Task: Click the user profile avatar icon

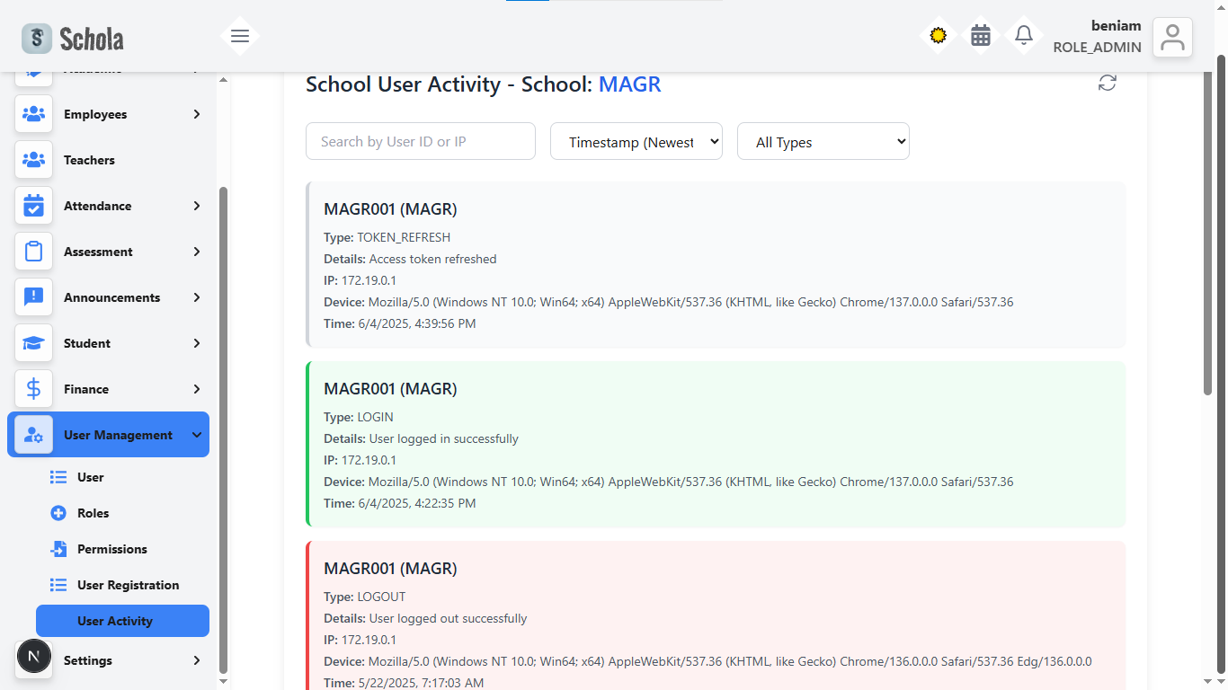Action: pos(1172,38)
